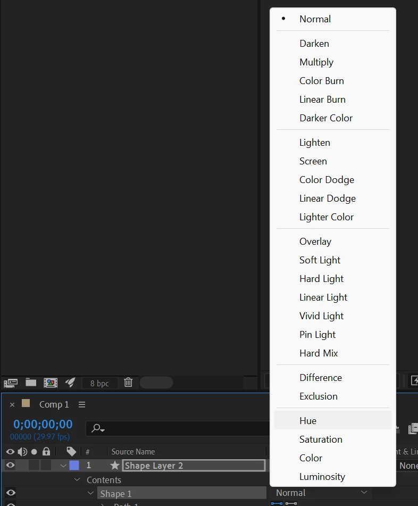Open the 8 bpc color depth setting
418x506 pixels.
coord(99,383)
